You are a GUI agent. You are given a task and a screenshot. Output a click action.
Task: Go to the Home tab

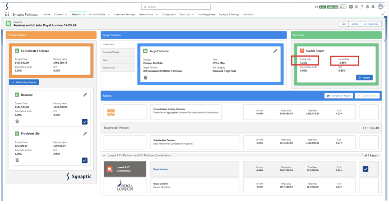(47, 15)
